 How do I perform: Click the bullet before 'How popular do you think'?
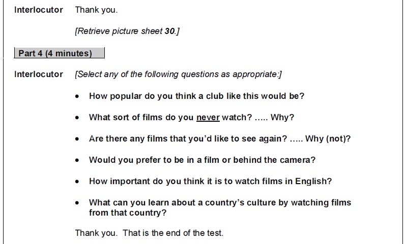77,96
